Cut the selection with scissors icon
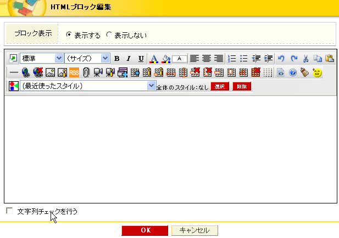Image resolution: width=339 pixels, height=238 pixels. [305, 59]
